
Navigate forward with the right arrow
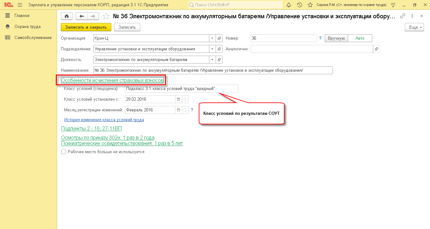click(x=93, y=16)
